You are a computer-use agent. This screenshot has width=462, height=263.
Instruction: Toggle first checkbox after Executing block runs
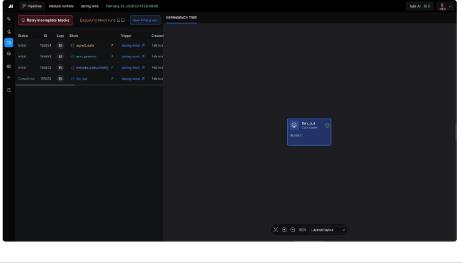point(118,20)
